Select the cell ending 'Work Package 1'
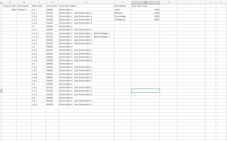This screenshot has height=141, width=227. click(x=86, y=33)
